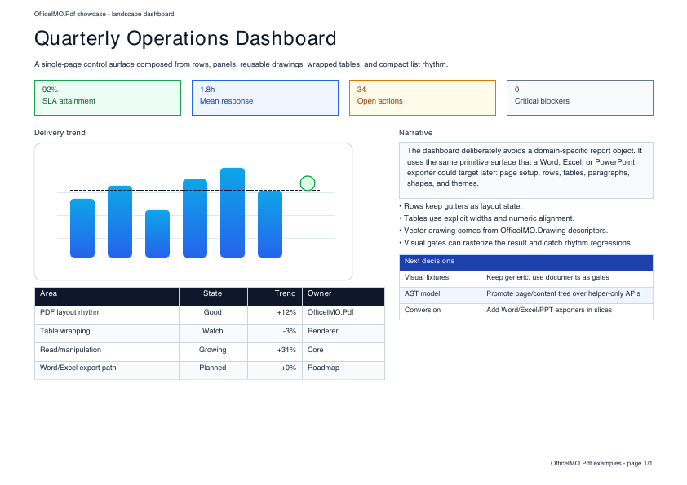Screen dimensions: 687x485
Task: Select the 0 Critical blockers card
Action: pos(579,98)
